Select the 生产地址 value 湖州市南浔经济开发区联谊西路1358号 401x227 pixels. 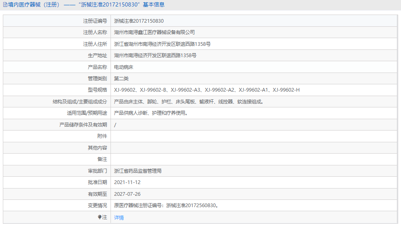click(155, 56)
